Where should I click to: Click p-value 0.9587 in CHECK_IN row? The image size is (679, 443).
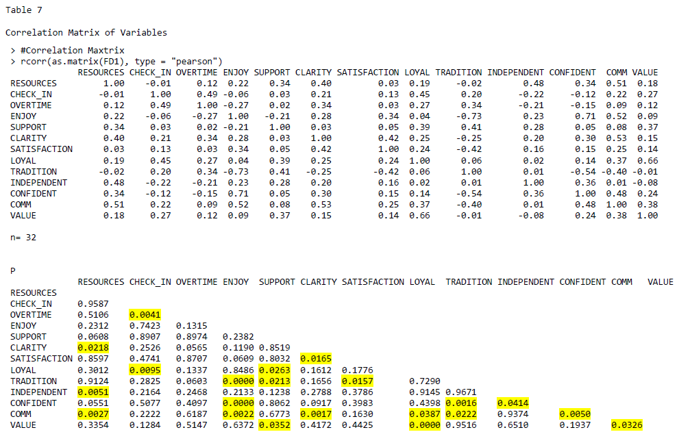coord(93,304)
